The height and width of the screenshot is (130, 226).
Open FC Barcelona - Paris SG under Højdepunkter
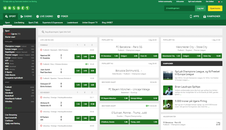(x=192, y=124)
